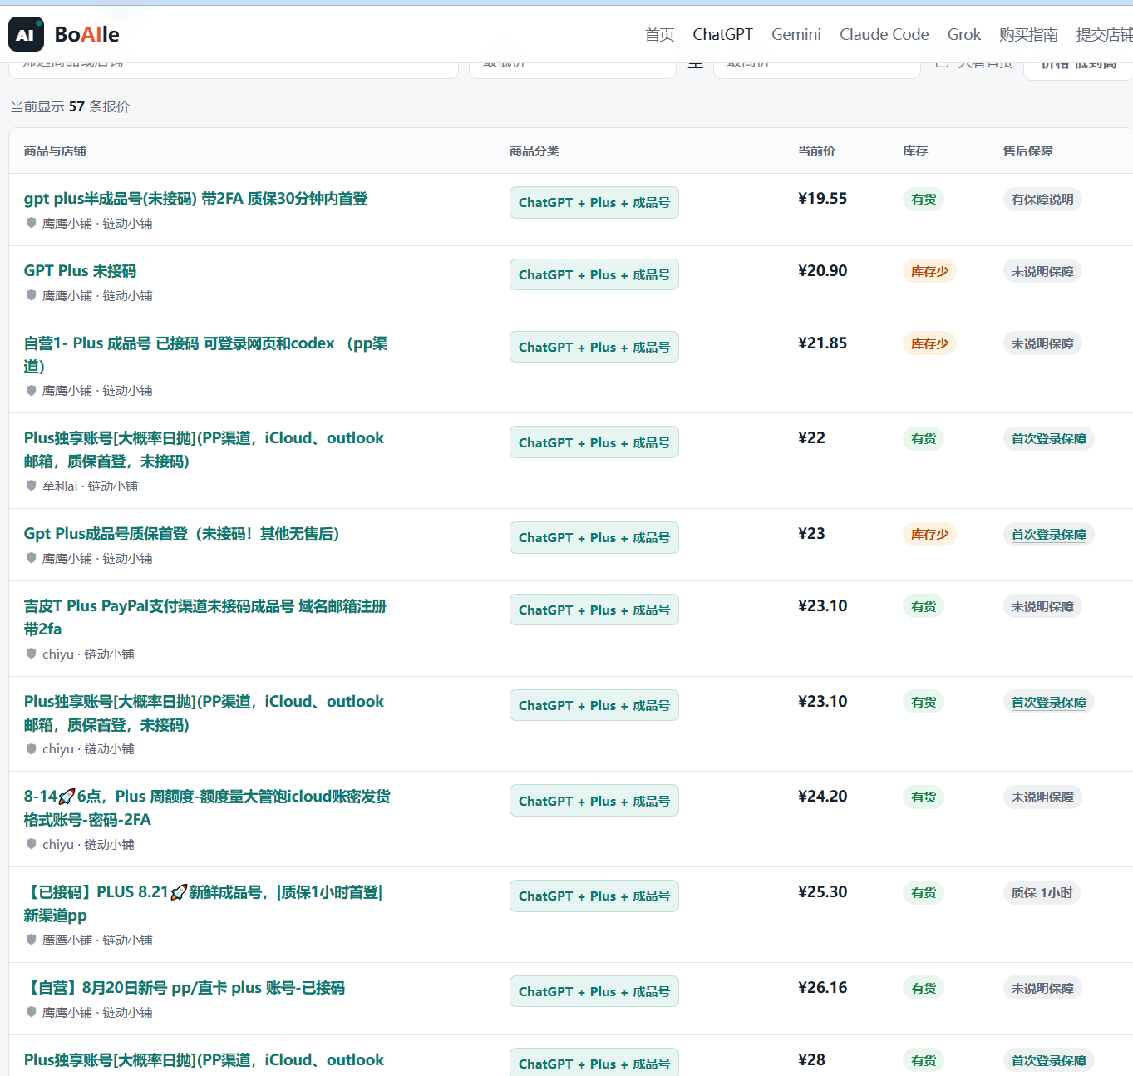The height and width of the screenshot is (1076, 1133).
Task: Click category chip in the ¥24.20 row
Action: [x=594, y=801]
